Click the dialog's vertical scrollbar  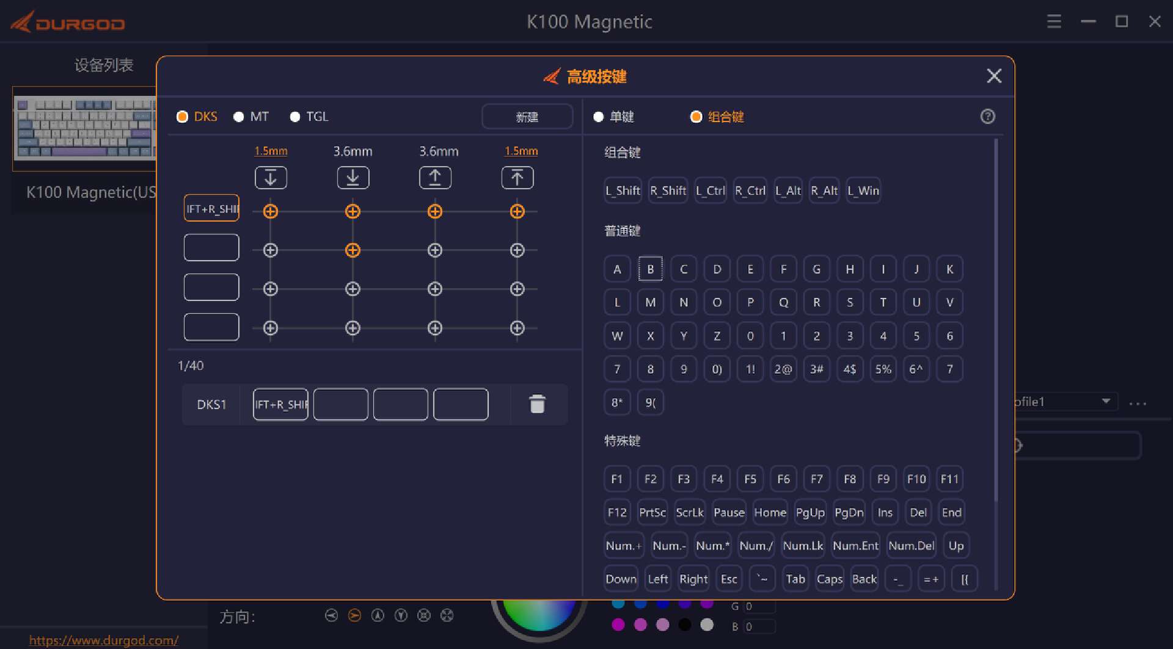click(x=996, y=320)
